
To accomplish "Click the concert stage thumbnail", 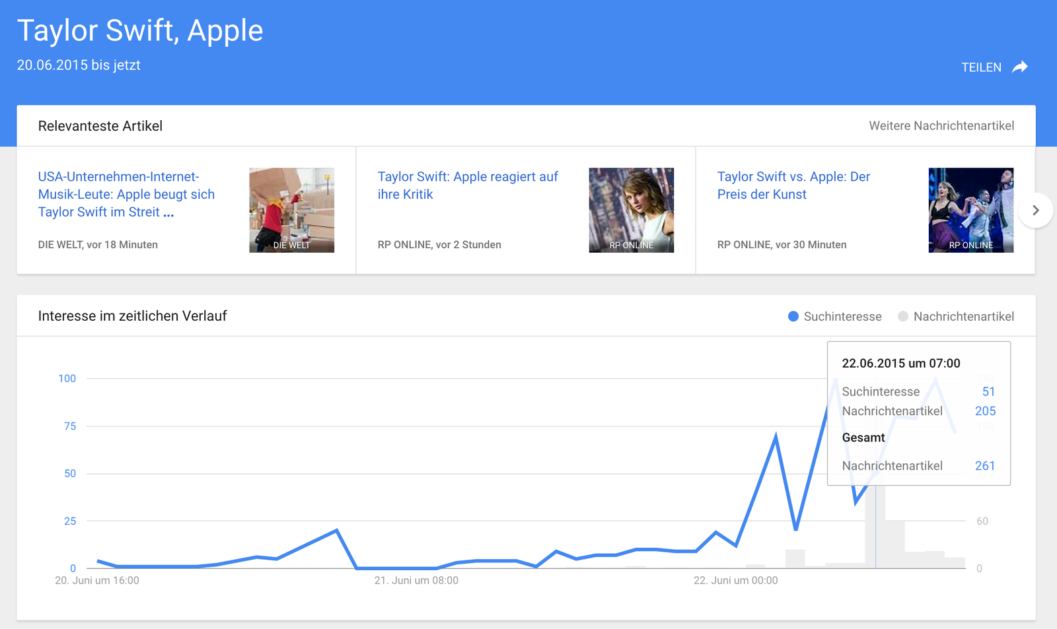I will 970,210.
